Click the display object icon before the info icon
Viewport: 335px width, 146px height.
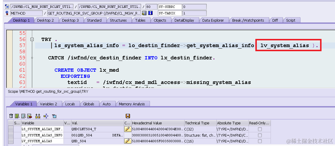click(x=144, y=13)
